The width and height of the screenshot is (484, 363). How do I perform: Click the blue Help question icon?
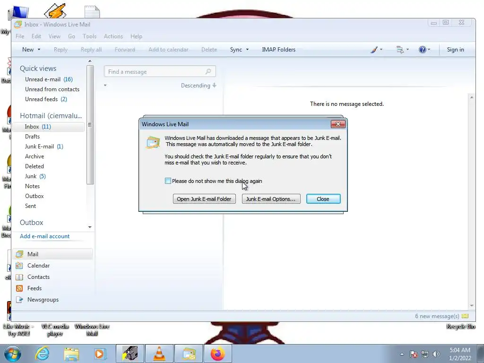(422, 49)
